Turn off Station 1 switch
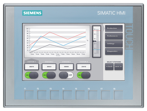 coord(31,75)
